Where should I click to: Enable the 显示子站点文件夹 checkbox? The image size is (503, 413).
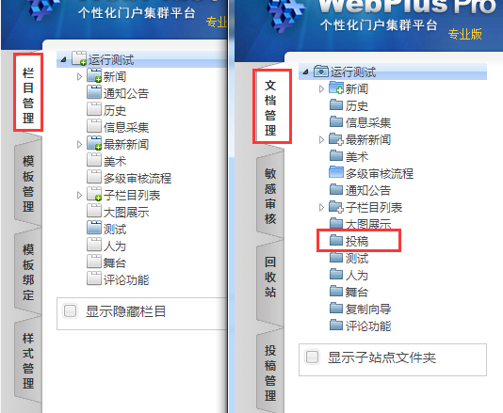[312, 357]
